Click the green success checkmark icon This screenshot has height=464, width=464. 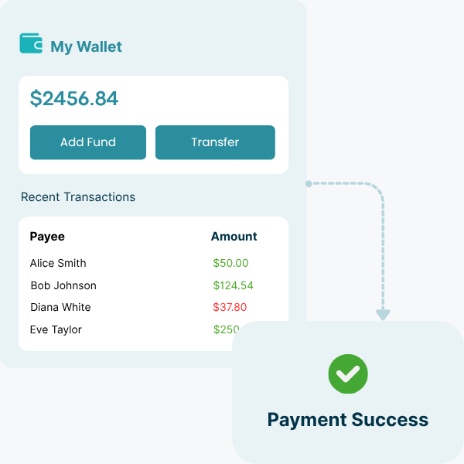(x=348, y=374)
